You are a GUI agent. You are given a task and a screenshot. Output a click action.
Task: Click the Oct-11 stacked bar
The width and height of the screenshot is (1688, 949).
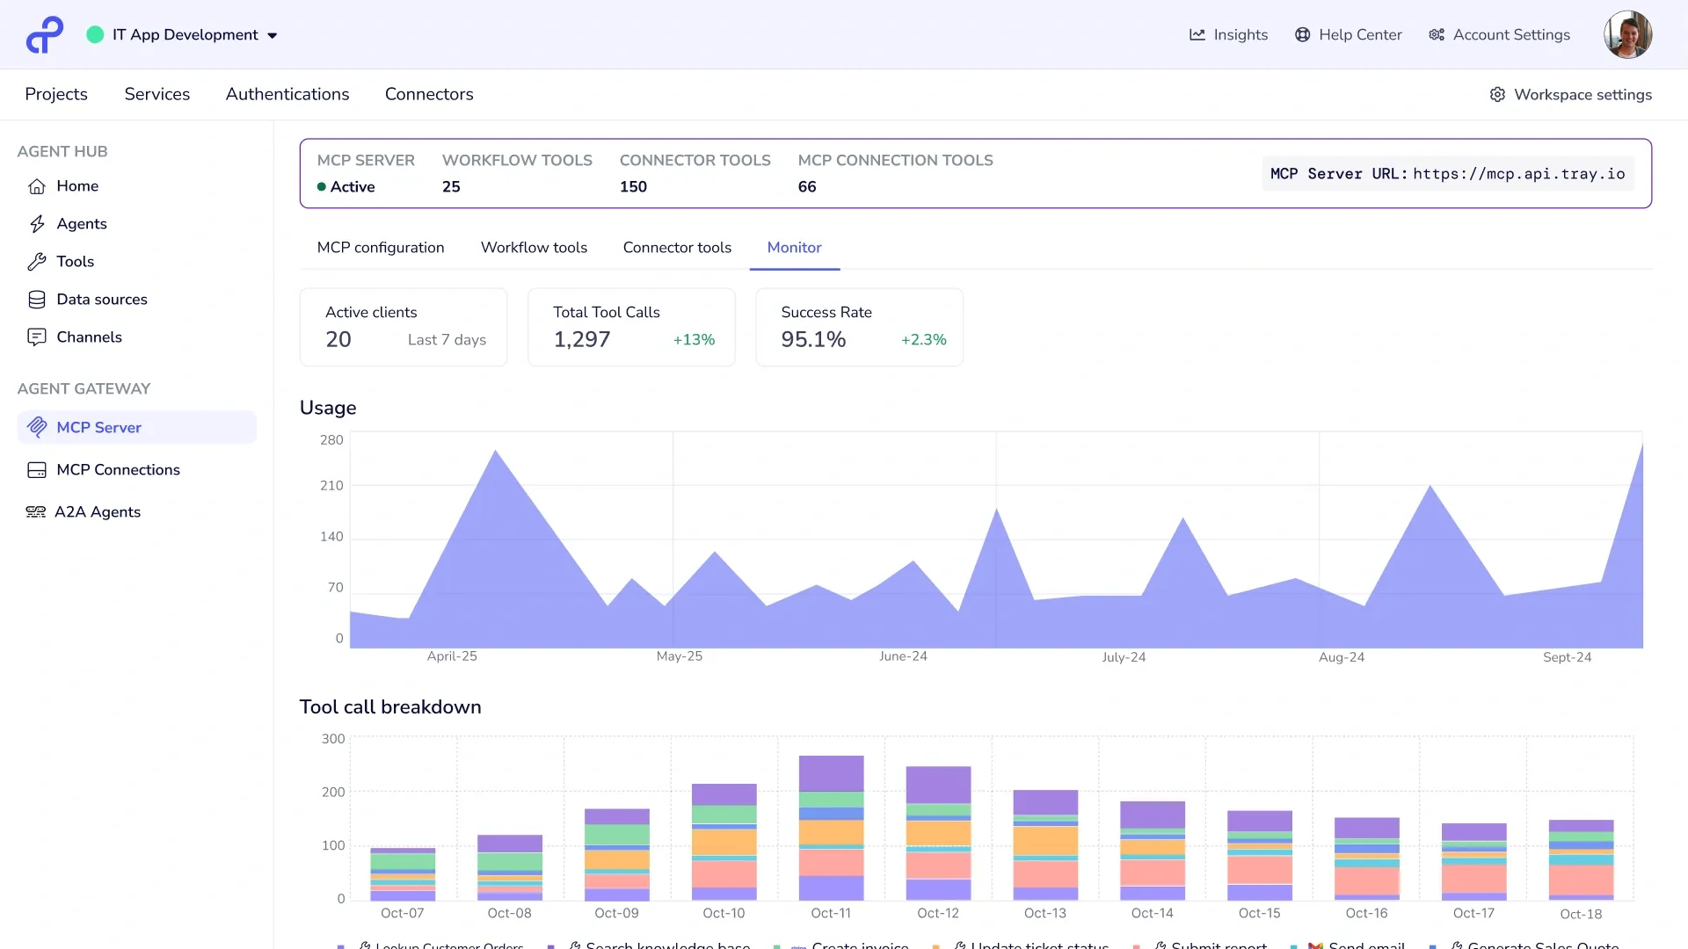pos(831,829)
